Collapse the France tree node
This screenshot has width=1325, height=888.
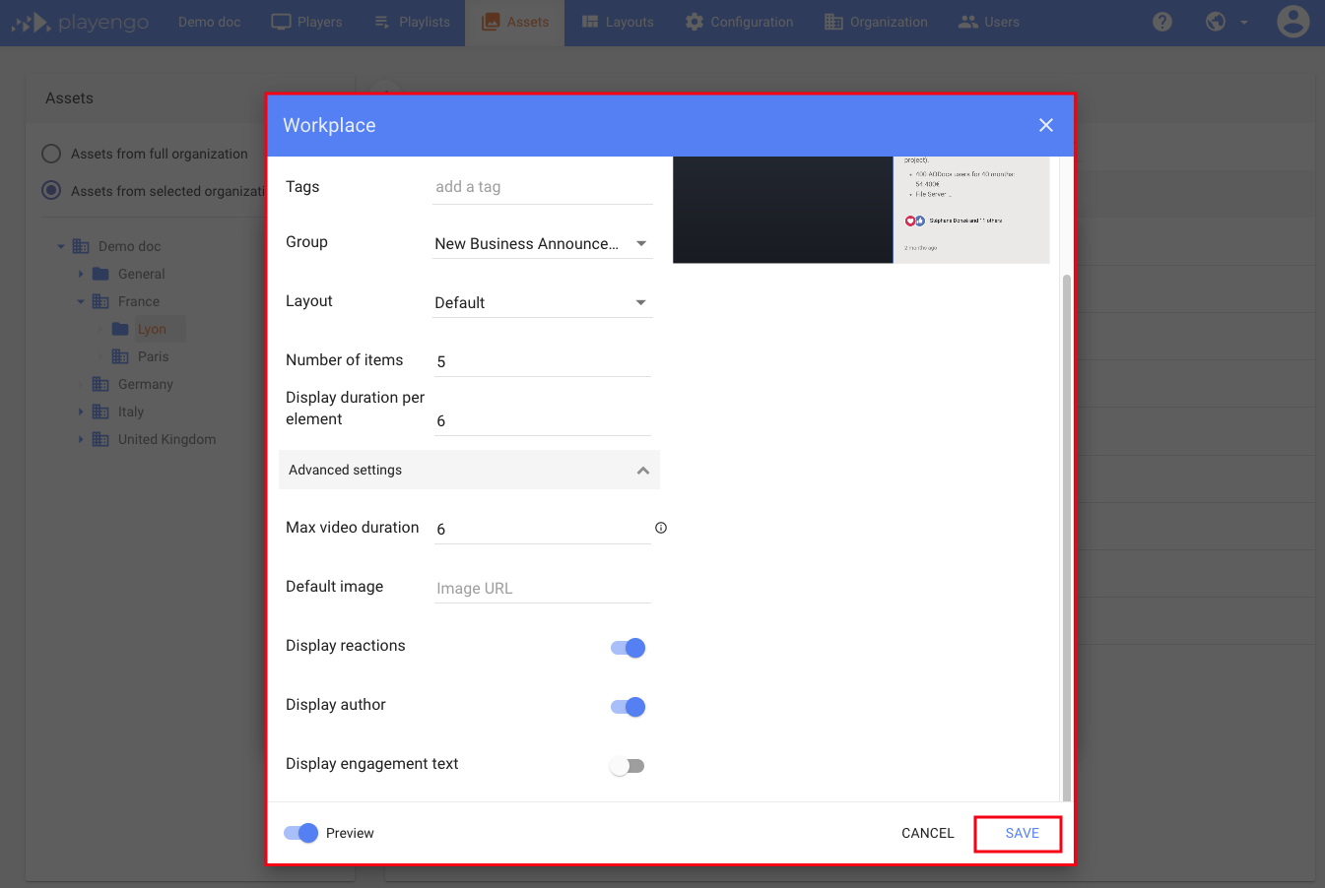81,301
